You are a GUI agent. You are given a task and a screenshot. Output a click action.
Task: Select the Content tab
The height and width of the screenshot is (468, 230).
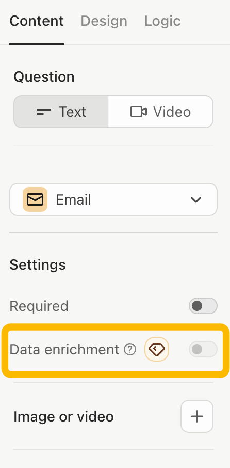(36, 21)
